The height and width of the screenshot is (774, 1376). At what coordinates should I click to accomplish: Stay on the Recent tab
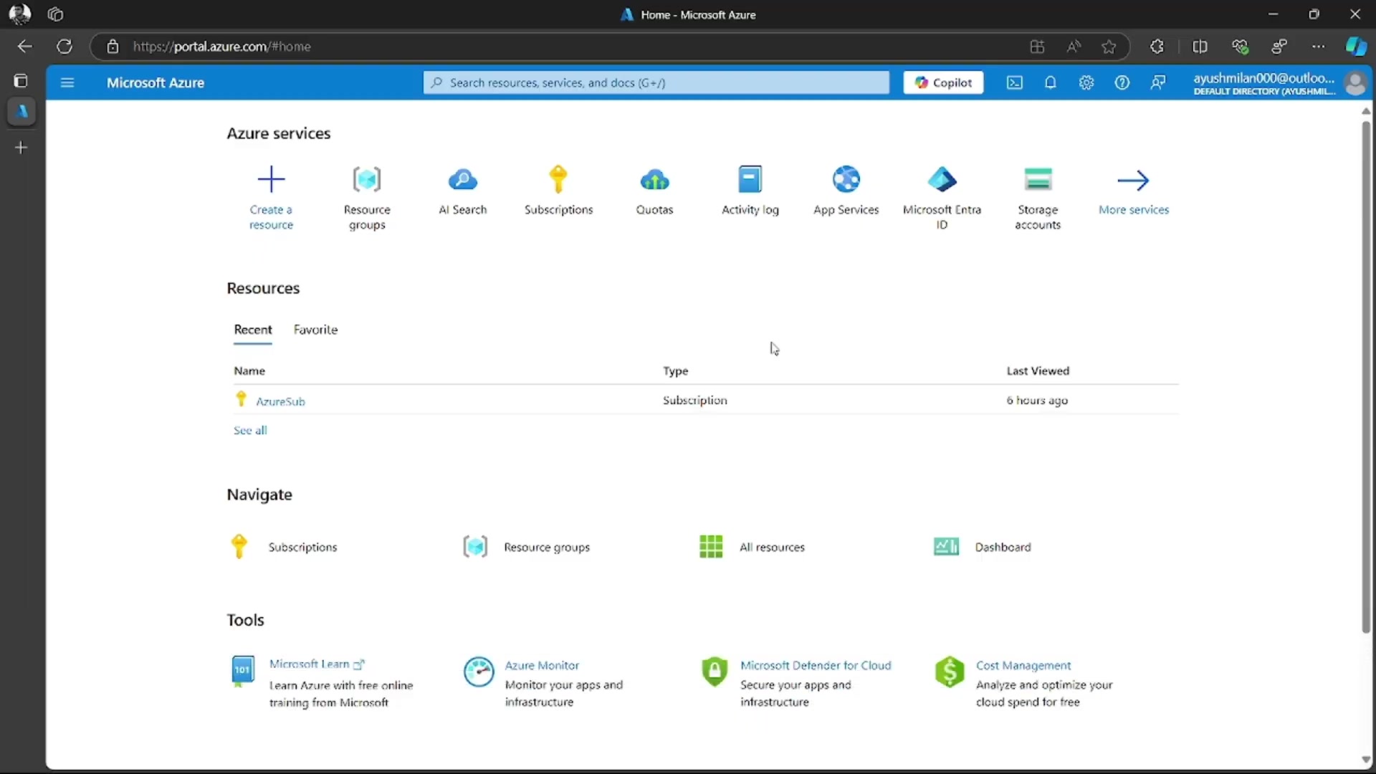(x=252, y=330)
